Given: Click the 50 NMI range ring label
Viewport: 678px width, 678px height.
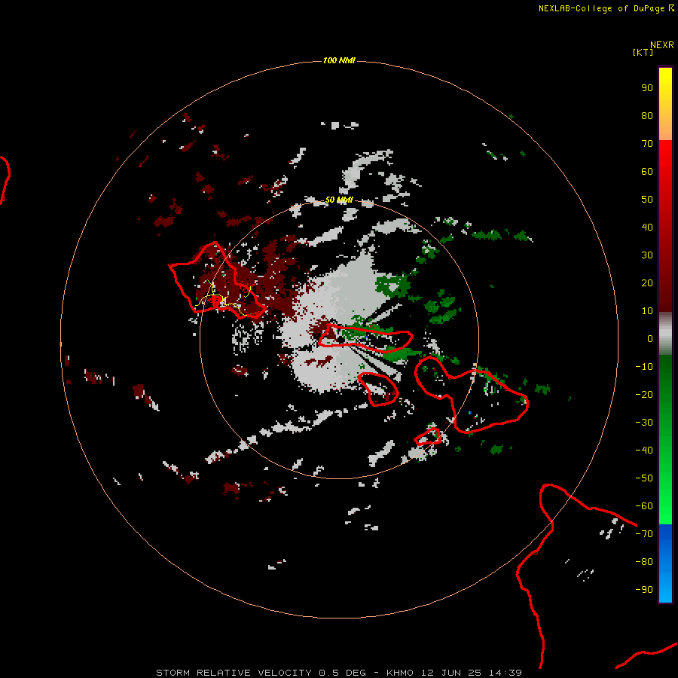Looking at the screenshot, I should tap(339, 200).
